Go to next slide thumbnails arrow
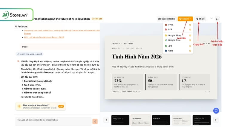 (216, 120)
